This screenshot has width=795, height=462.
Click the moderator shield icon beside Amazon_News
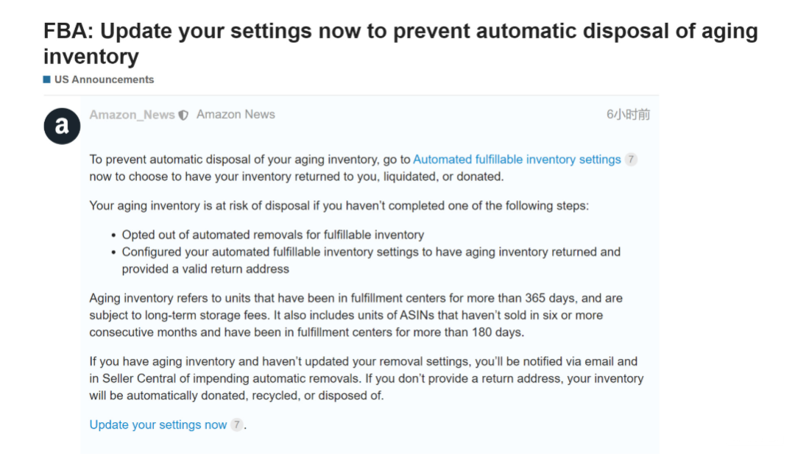tap(183, 115)
